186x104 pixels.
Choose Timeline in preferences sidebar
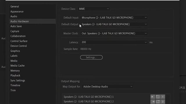(x=33, y=86)
